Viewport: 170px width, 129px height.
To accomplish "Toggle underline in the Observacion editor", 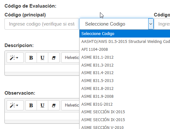I will 42,105.
